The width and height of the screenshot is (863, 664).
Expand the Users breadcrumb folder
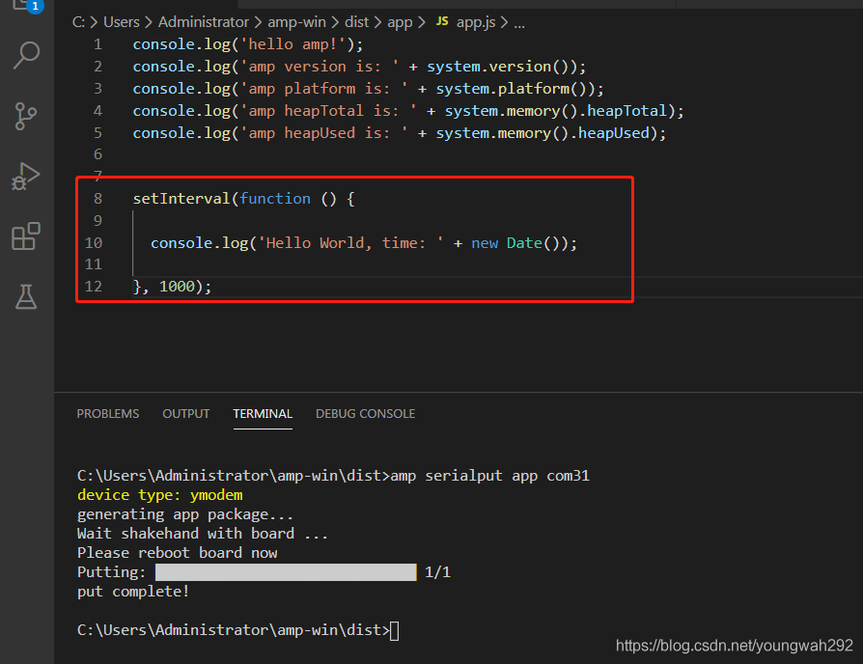(x=122, y=21)
